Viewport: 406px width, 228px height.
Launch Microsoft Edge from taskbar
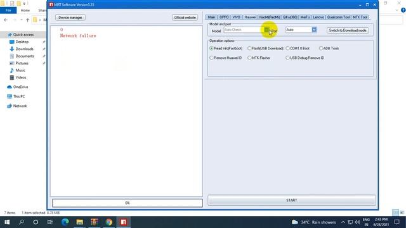(x=65, y=222)
